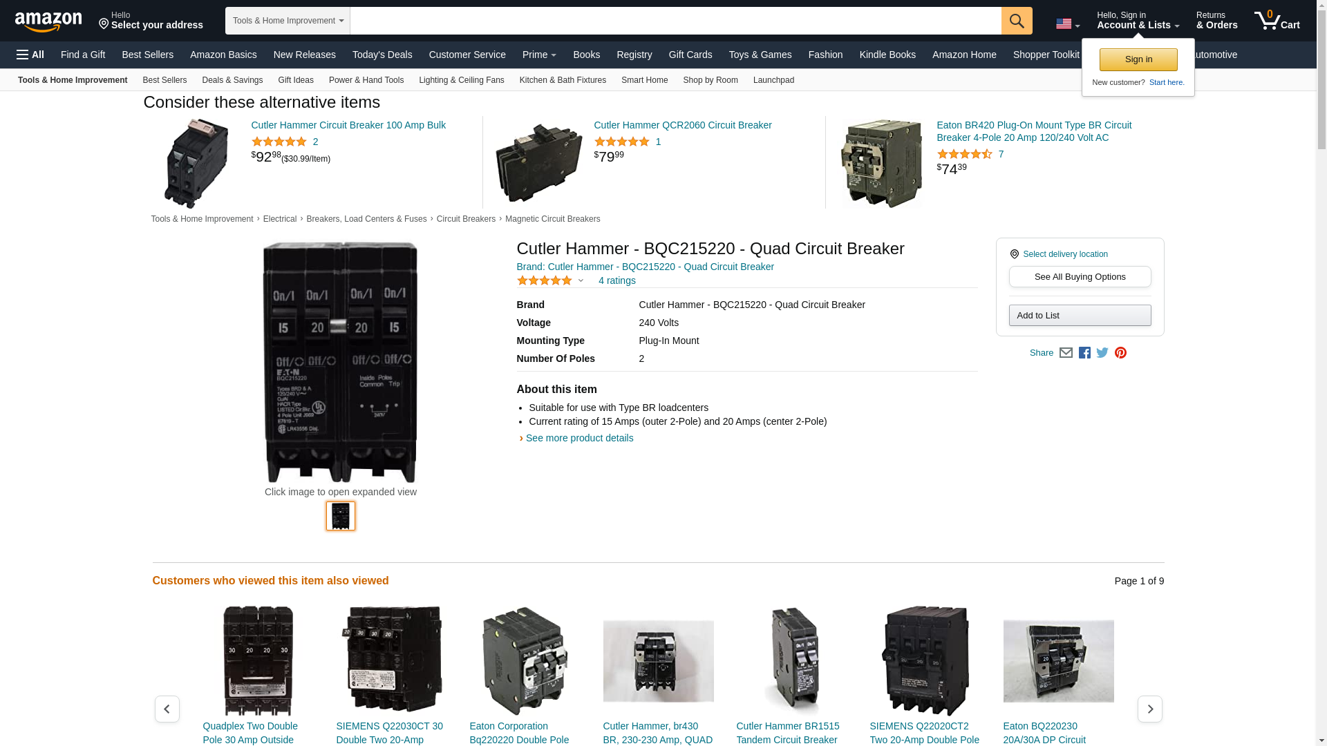Share the product via email icon
This screenshot has height=746, width=1327.
pos(1066,353)
